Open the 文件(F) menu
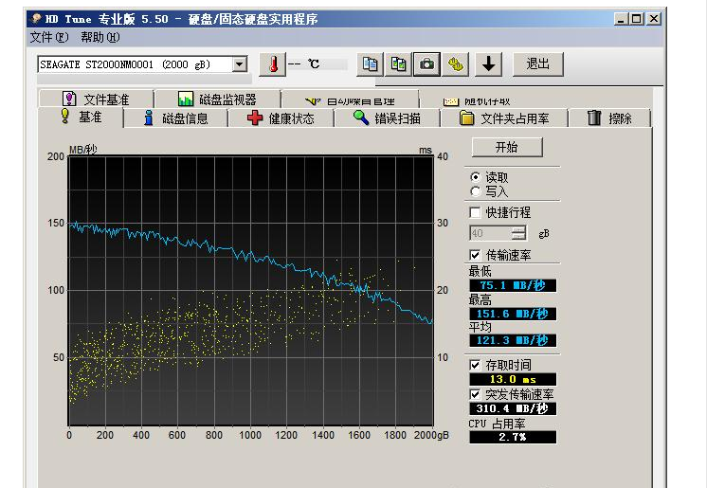Image resolution: width=707 pixels, height=488 pixels. 49,37
